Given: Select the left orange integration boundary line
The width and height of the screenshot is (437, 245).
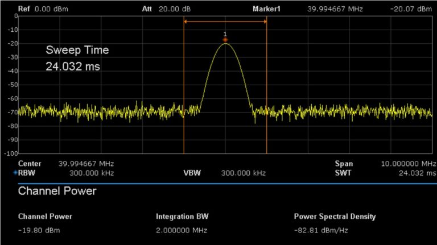Looking at the screenshot, I should click(184, 85).
